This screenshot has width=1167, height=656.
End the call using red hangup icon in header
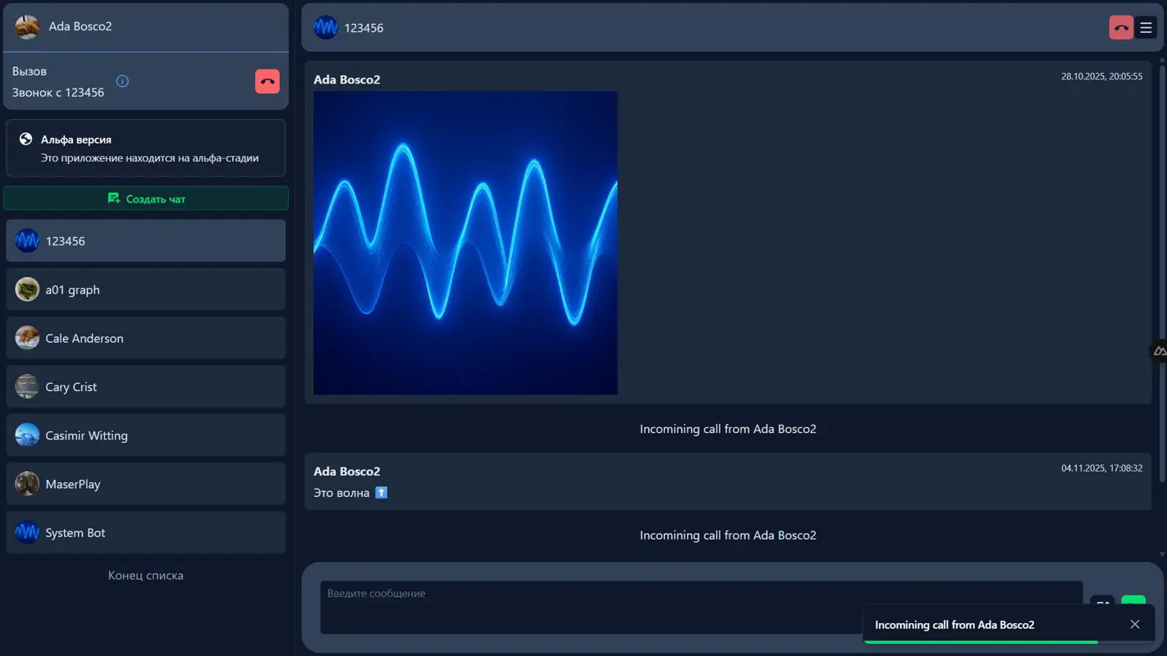point(1120,26)
